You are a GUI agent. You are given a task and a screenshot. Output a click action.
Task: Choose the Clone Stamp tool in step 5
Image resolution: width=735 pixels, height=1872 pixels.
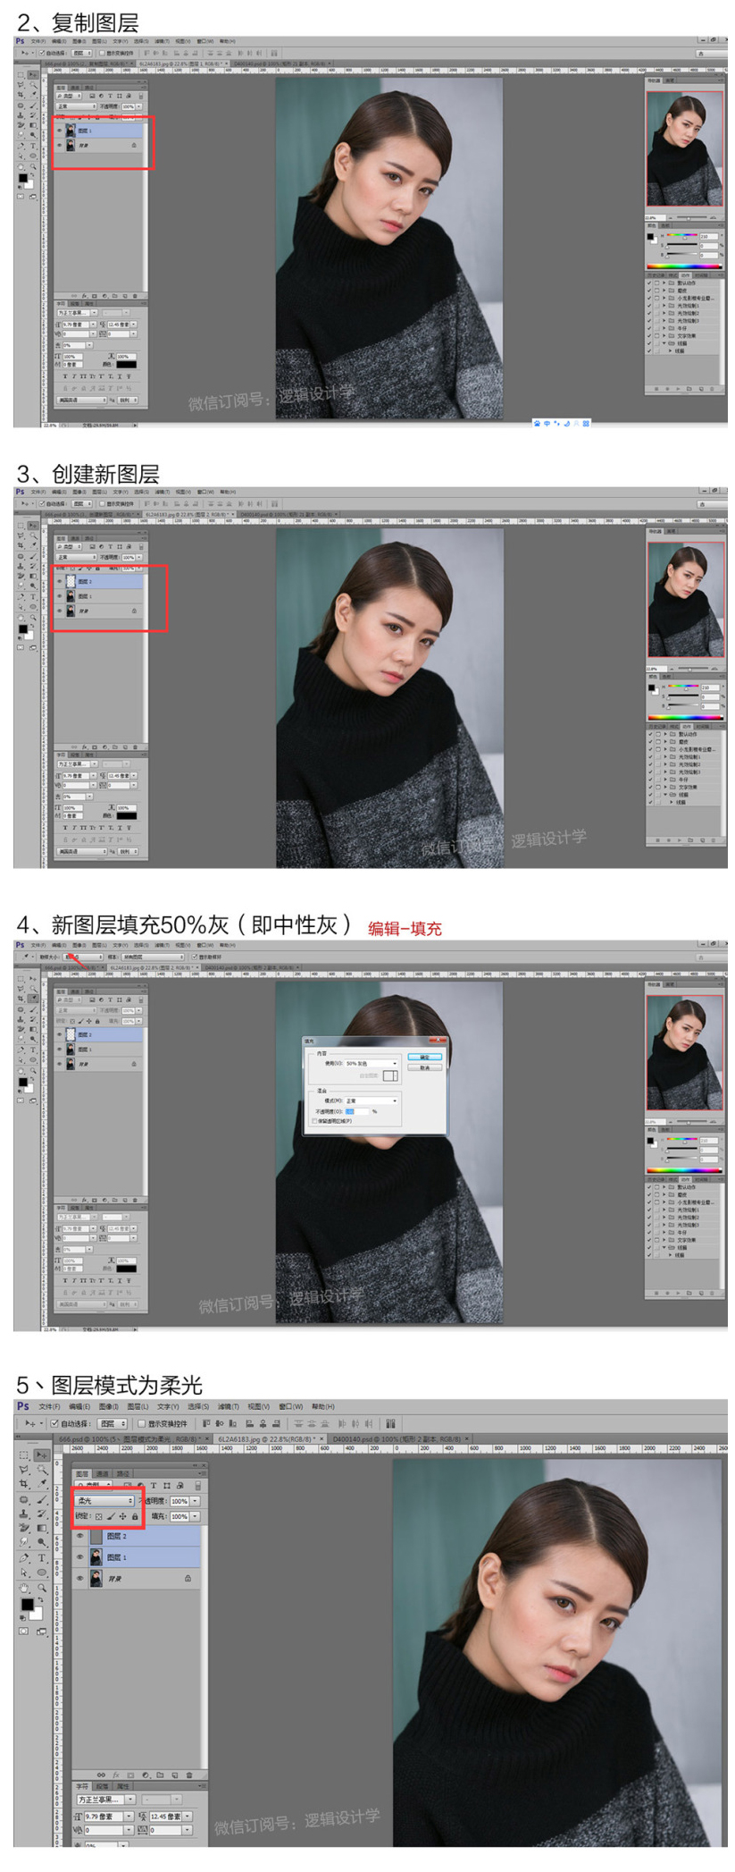(23, 1514)
